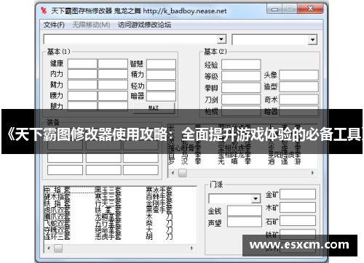Click the second 腰力 value field
The height and width of the screenshot is (263, 364).
pos(113,96)
